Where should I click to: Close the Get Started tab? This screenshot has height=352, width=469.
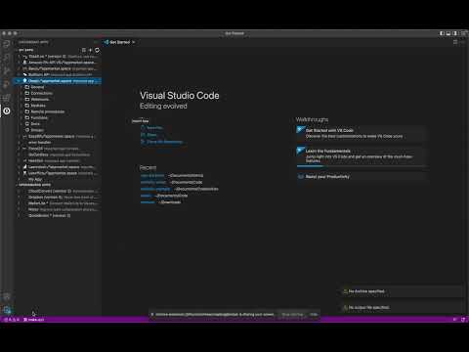click(x=134, y=42)
